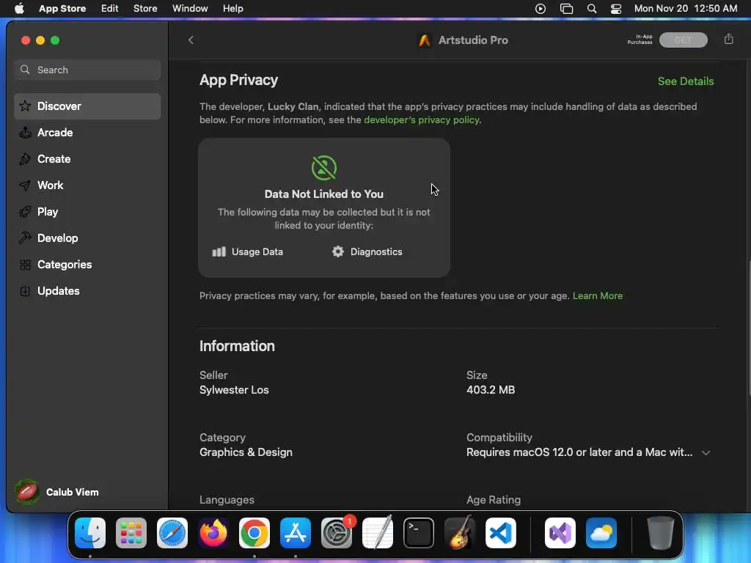This screenshot has width=751, height=563.
Task: Click the Learn More link
Action: [597, 296]
